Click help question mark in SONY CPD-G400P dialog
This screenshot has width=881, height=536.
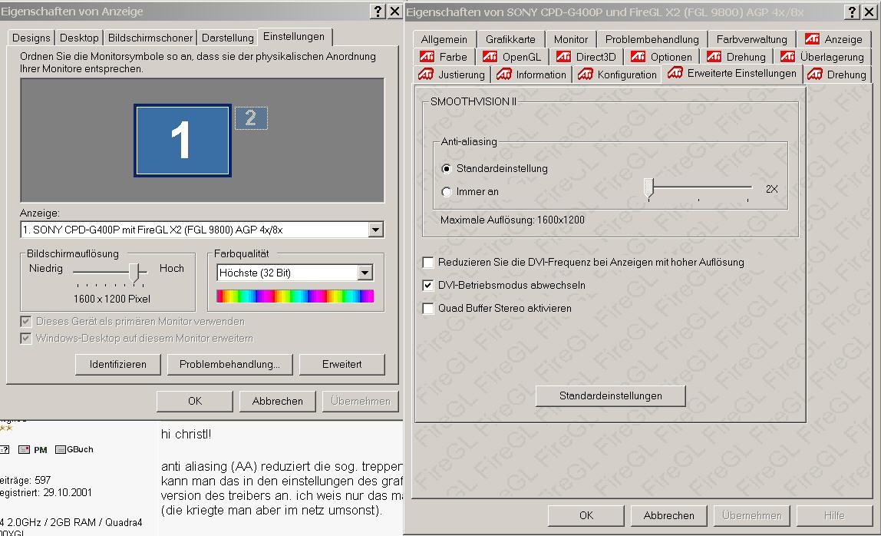point(853,12)
